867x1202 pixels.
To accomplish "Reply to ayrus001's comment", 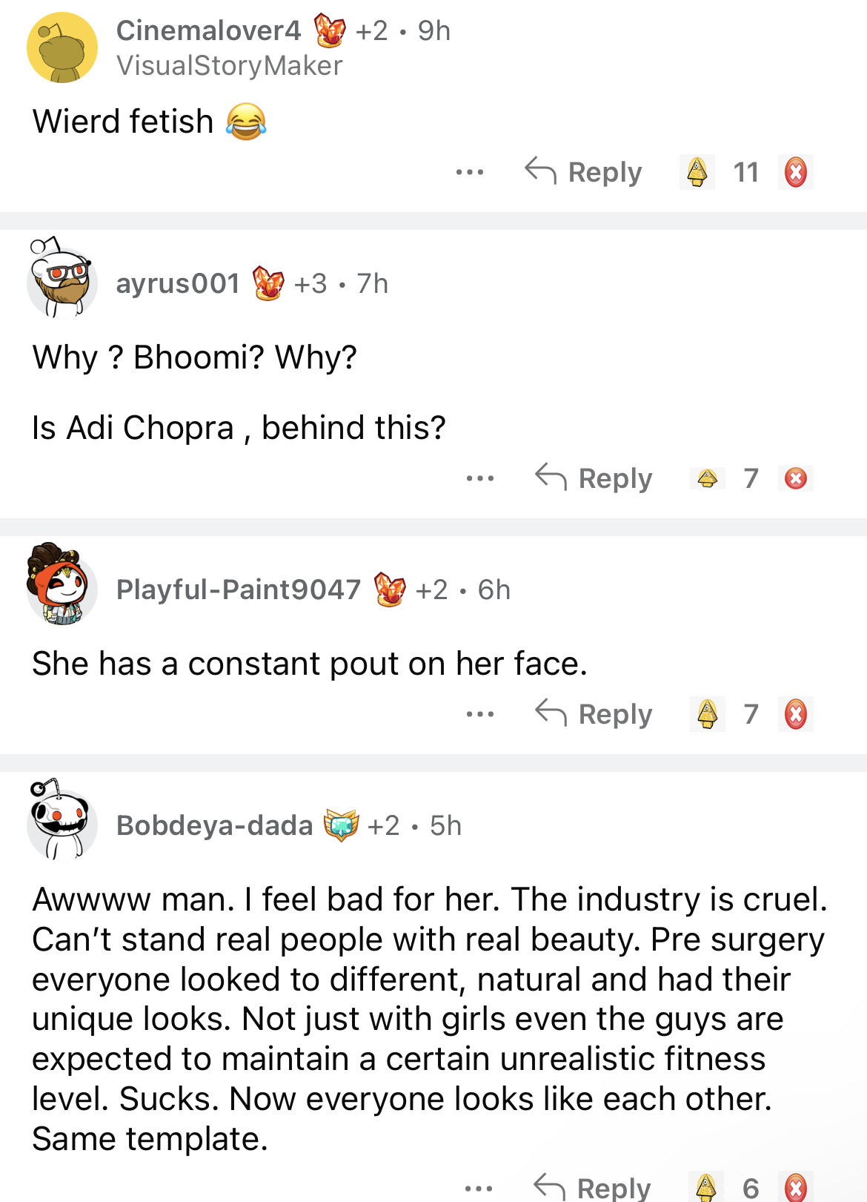I will tap(594, 478).
